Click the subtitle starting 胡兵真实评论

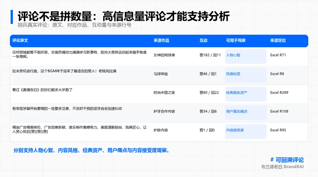click(74, 25)
